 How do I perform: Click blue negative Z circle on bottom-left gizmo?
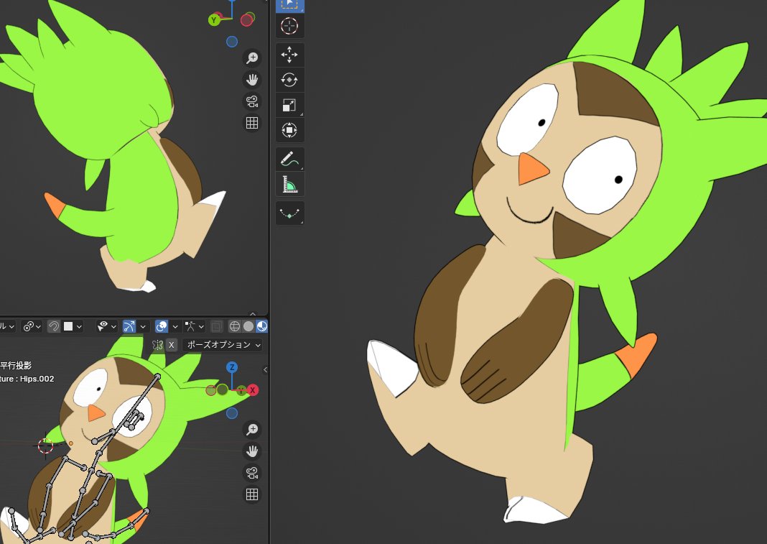coord(232,413)
